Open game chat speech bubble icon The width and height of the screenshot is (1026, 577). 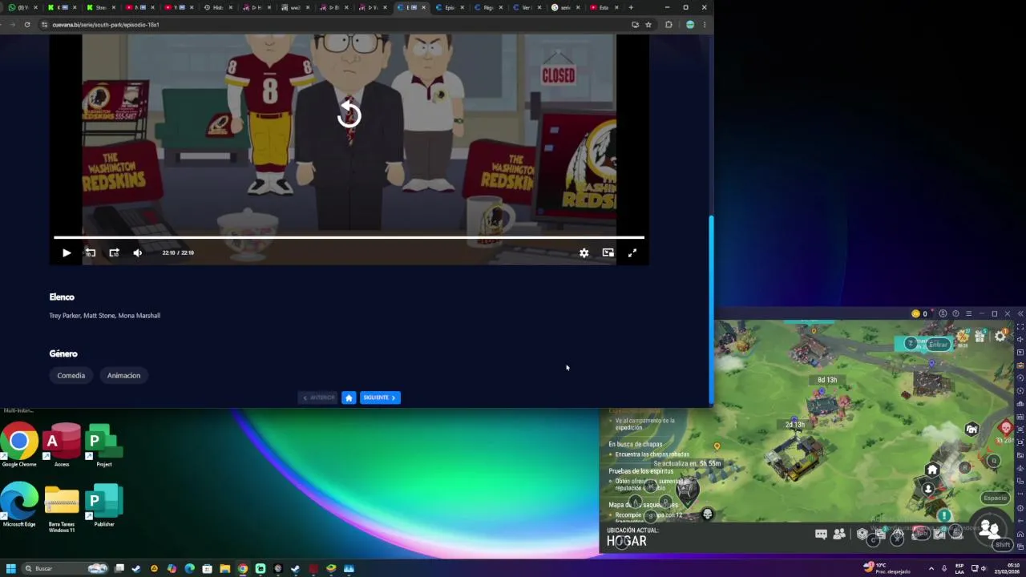tap(821, 534)
